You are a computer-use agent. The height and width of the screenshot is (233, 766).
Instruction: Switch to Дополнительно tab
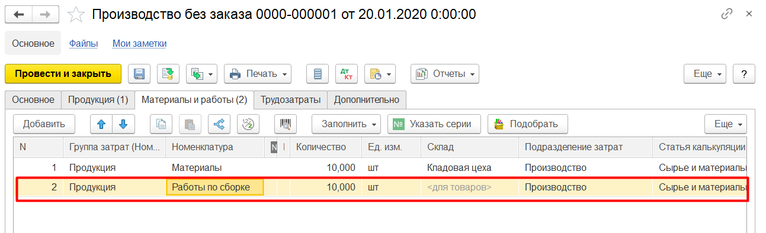[x=366, y=100]
